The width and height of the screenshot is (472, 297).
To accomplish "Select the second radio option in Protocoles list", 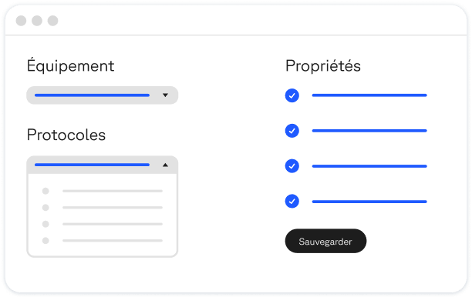I will [46, 208].
